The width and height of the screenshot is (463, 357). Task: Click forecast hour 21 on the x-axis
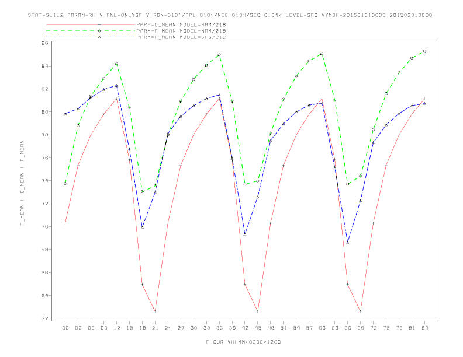(x=155, y=328)
